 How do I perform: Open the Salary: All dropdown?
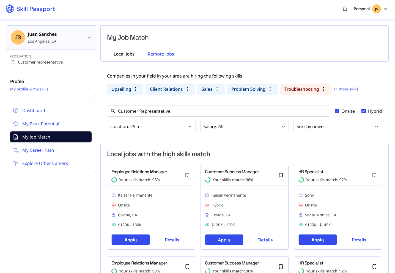(x=245, y=126)
